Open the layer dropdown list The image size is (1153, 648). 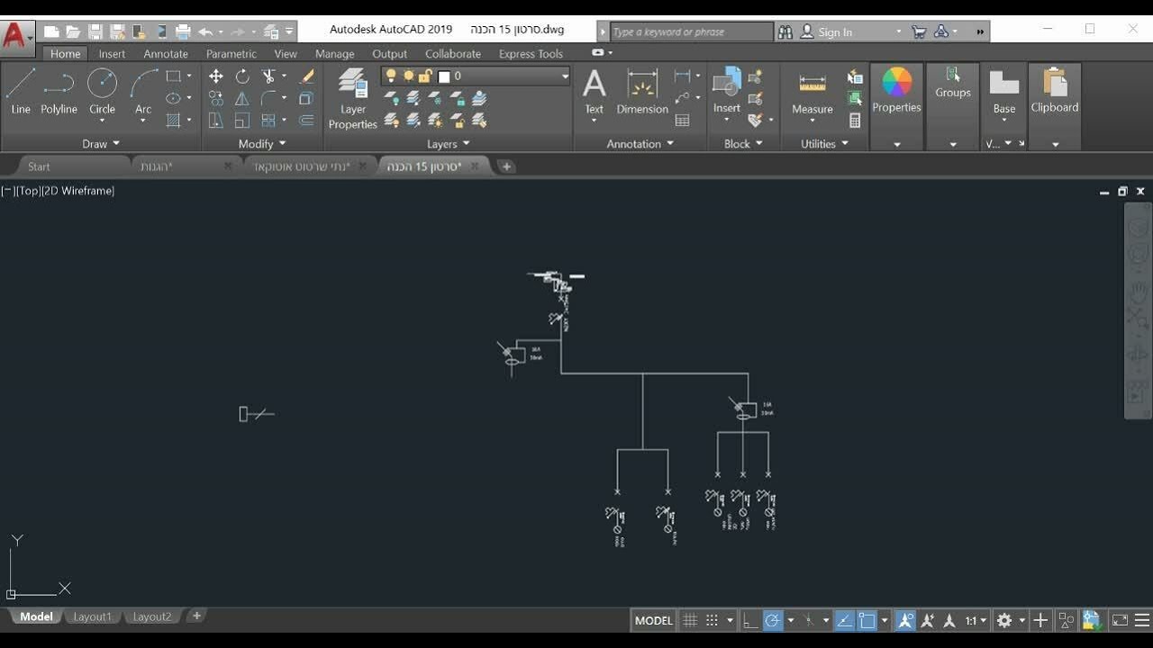click(x=565, y=76)
